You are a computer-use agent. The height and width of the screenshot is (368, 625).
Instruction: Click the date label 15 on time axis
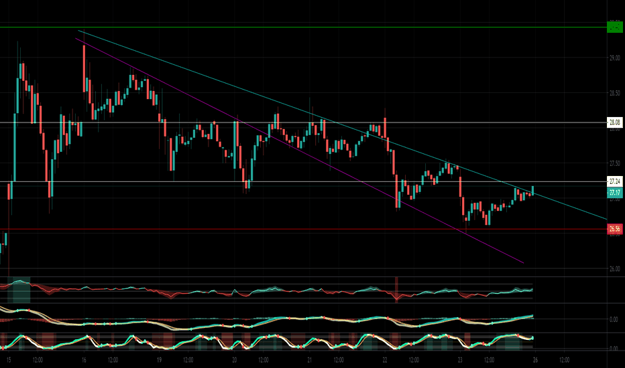click(8, 360)
